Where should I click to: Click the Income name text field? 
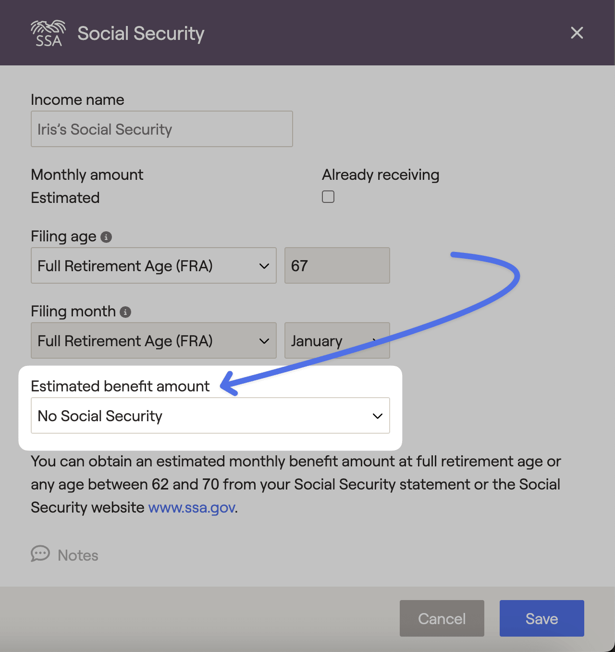(162, 129)
